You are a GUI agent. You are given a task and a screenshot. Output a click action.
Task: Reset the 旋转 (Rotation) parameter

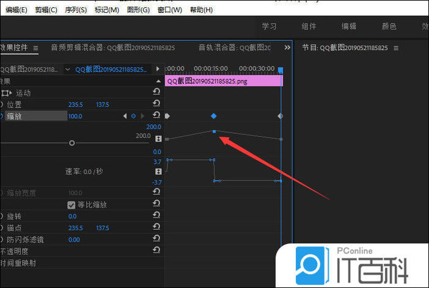(156, 216)
